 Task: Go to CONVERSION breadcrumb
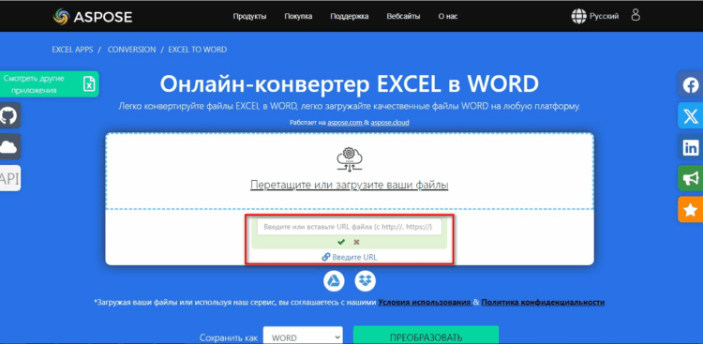[x=132, y=50]
